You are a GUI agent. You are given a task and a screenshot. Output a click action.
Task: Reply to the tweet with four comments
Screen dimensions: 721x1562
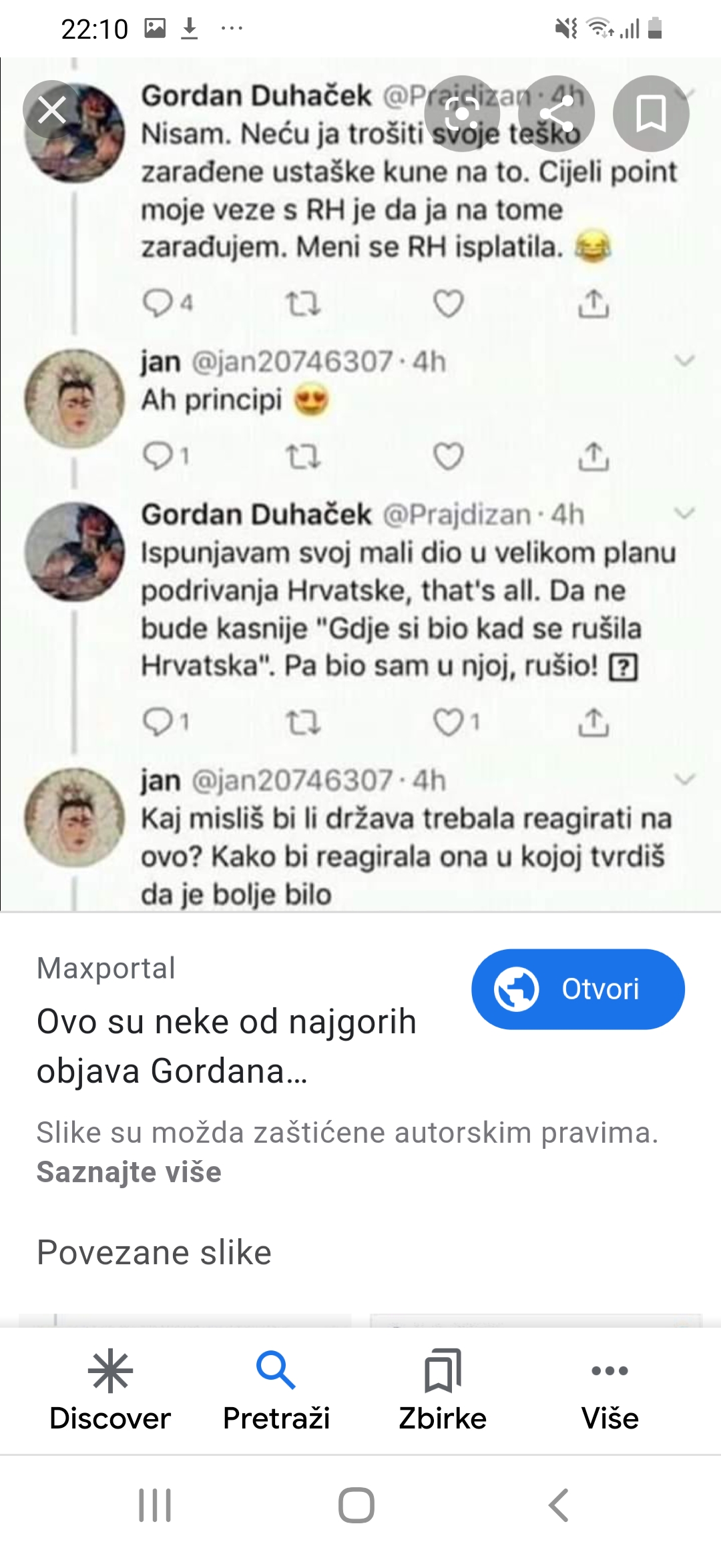coord(159,304)
